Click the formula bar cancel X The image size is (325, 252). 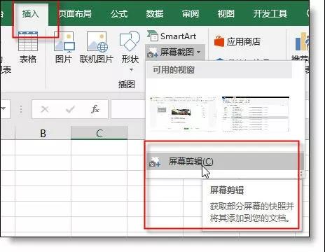pos(45,109)
